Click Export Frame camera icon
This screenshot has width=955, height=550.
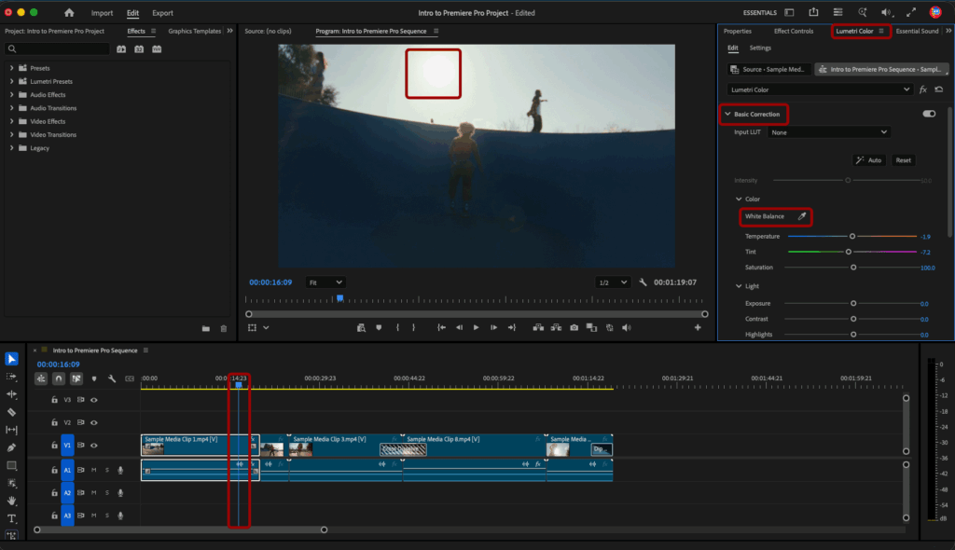[574, 328]
